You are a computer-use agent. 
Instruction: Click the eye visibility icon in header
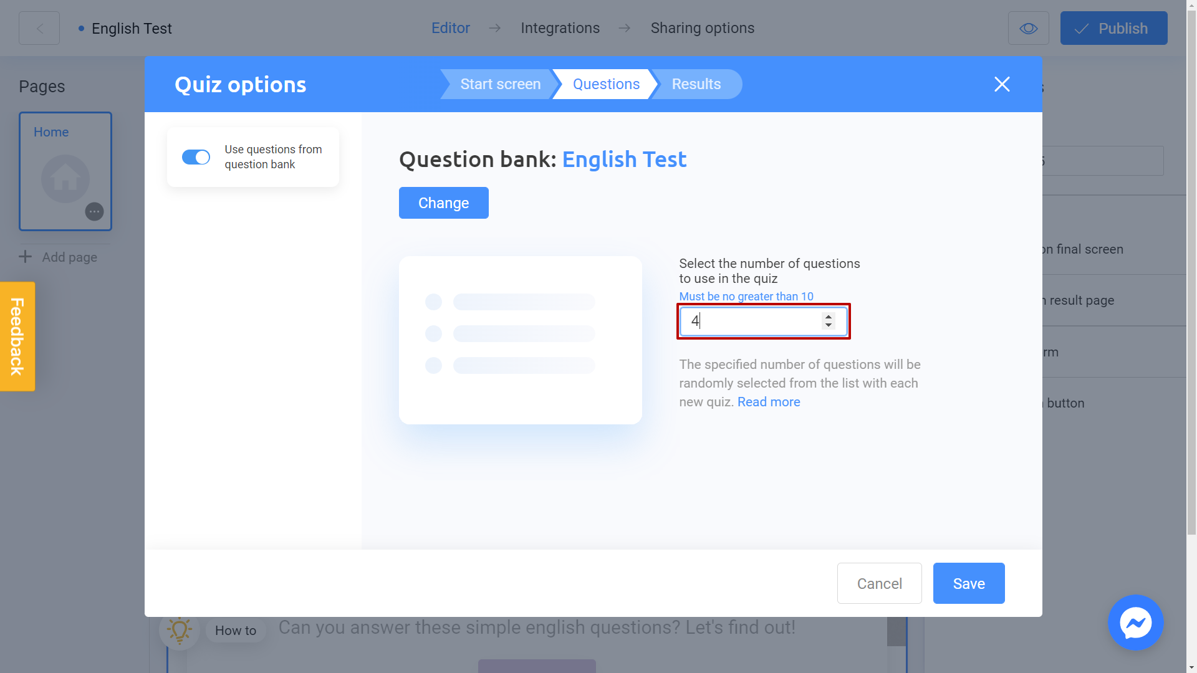(x=1029, y=28)
